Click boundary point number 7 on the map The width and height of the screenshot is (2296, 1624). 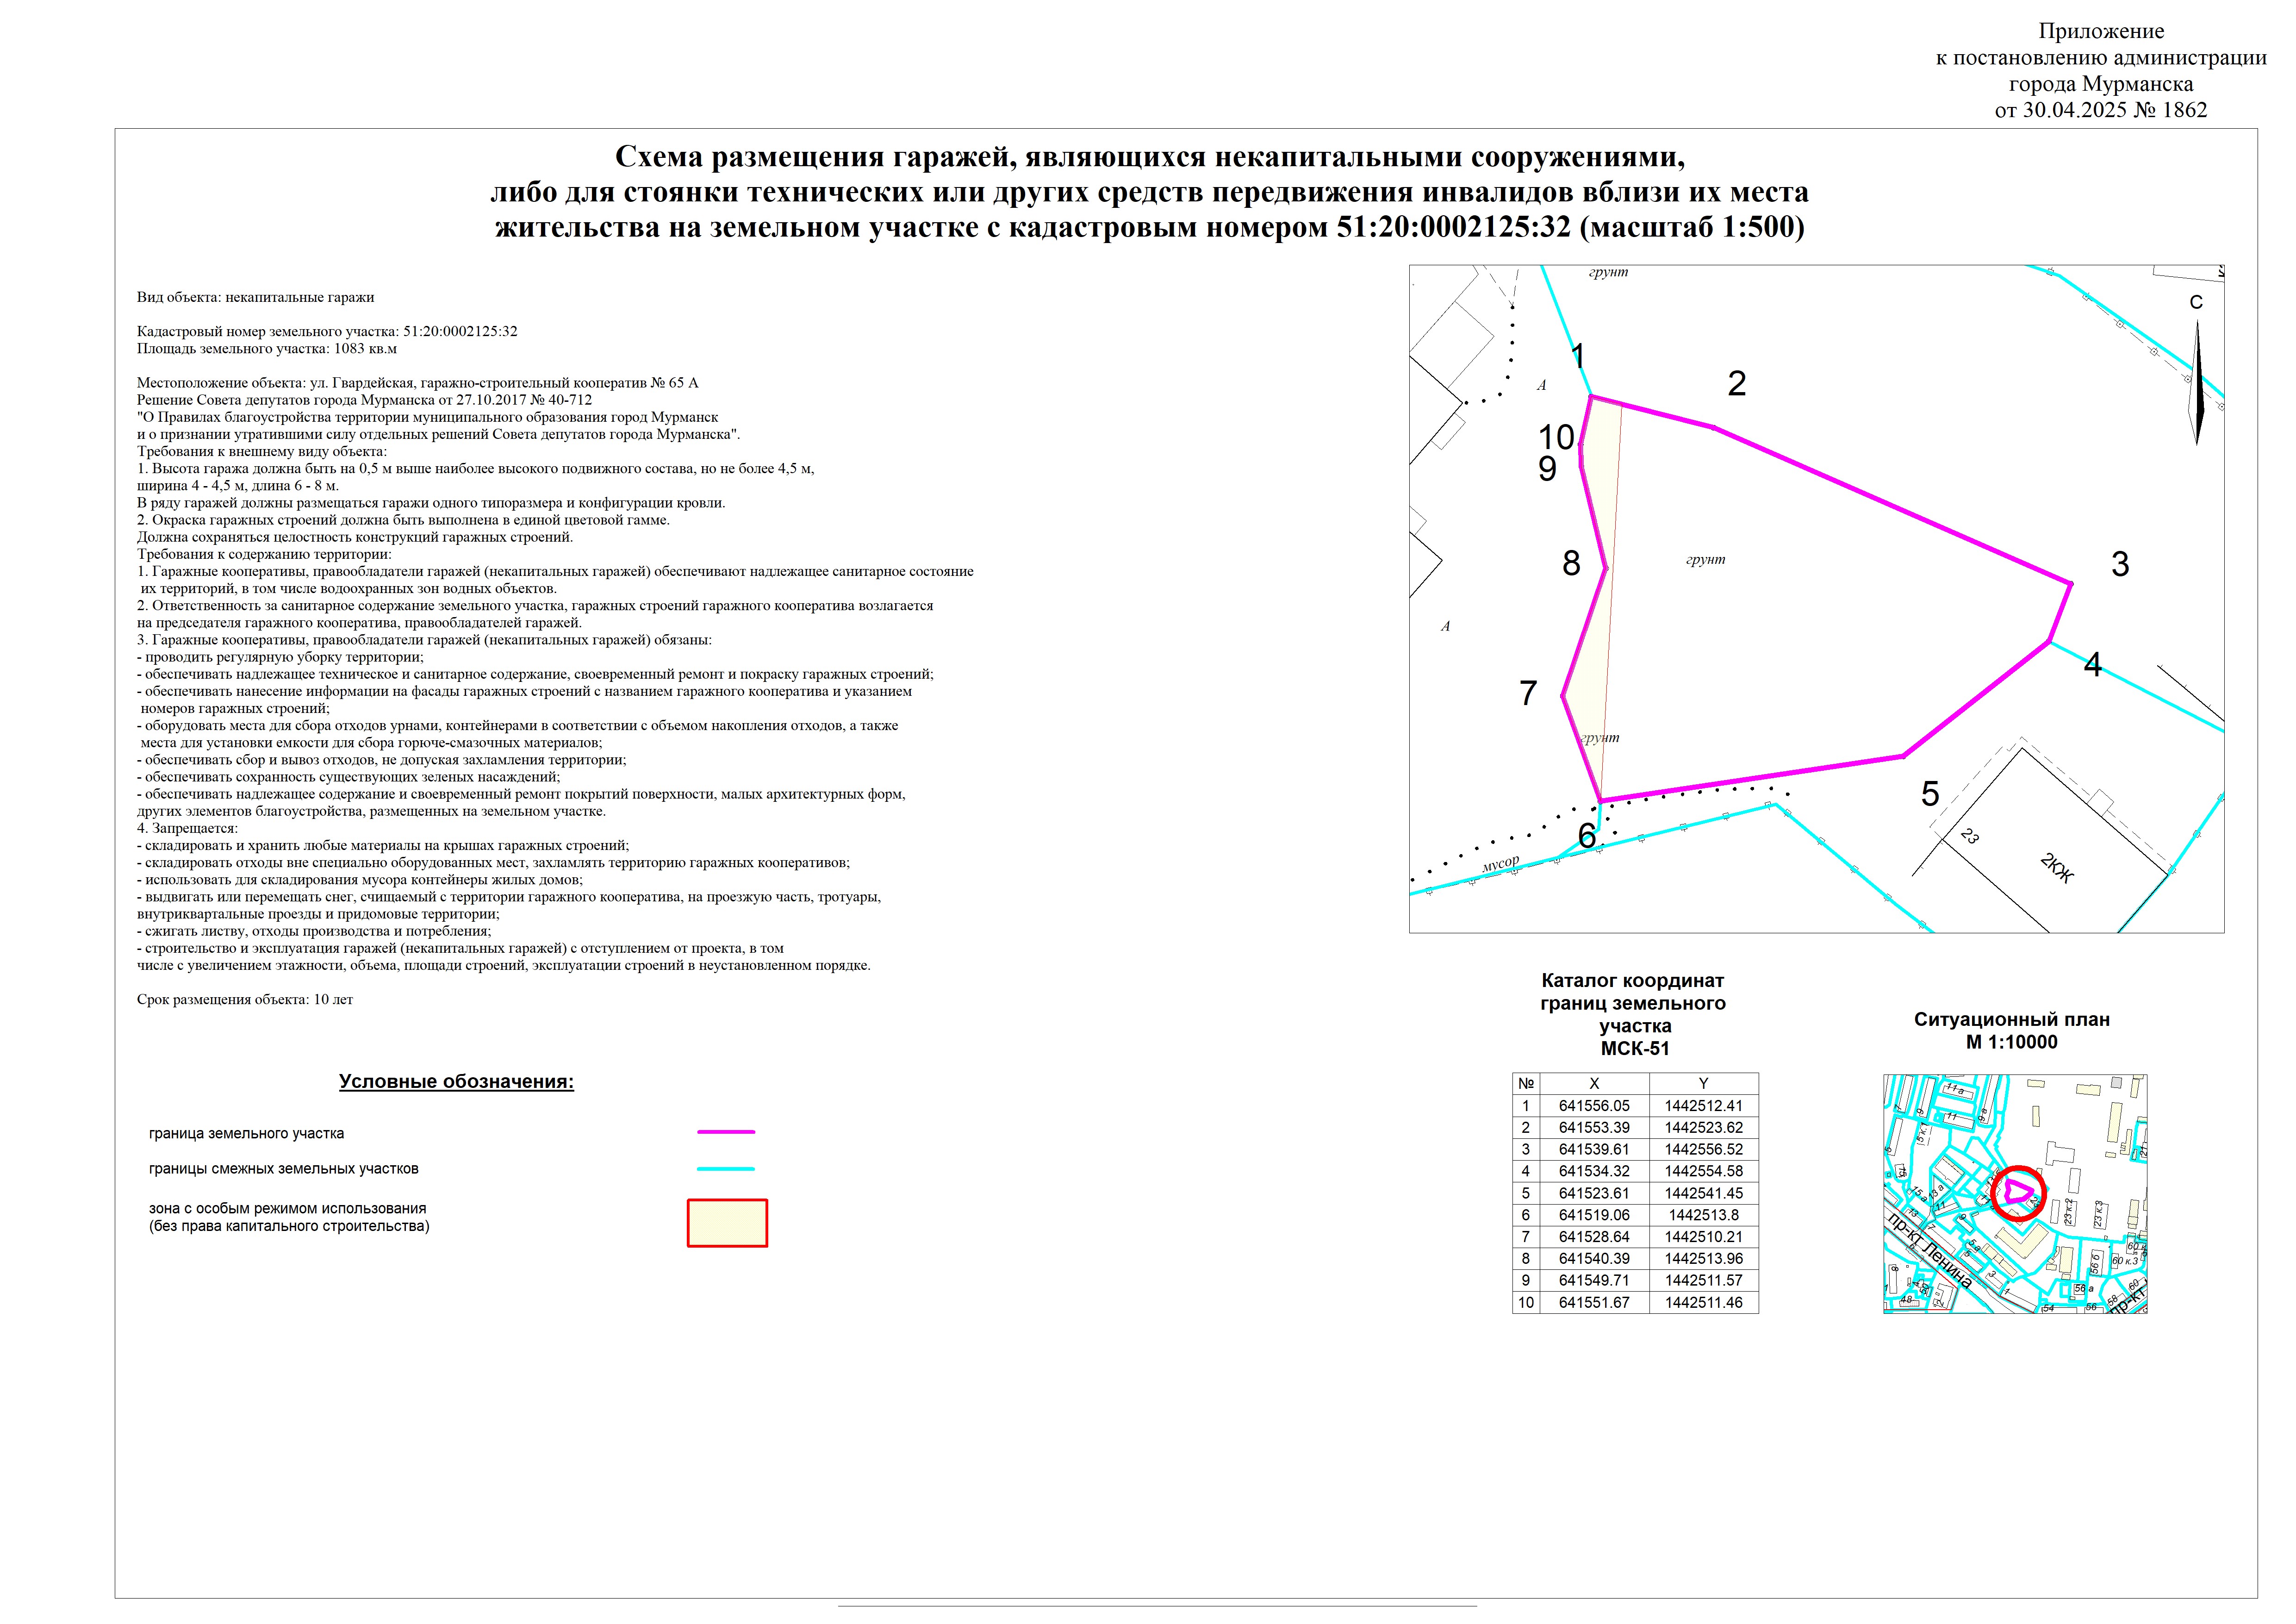pyautogui.click(x=1528, y=693)
